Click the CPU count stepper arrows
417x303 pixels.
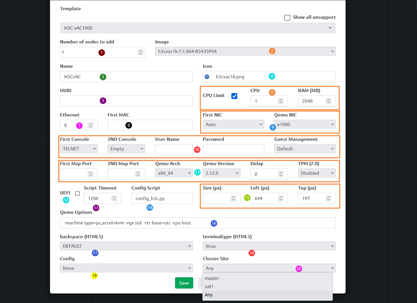click(x=281, y=101)
